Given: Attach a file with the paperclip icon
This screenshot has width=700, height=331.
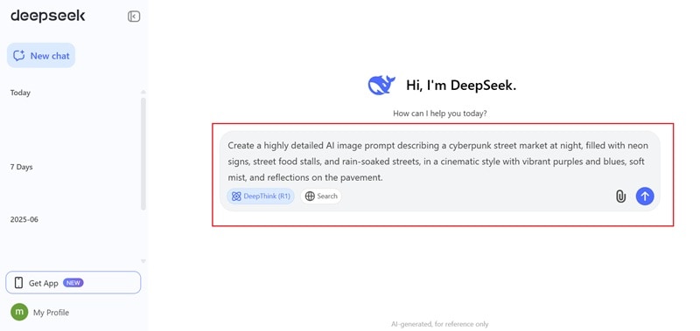Looking at the screenshot, I should 620,196.
